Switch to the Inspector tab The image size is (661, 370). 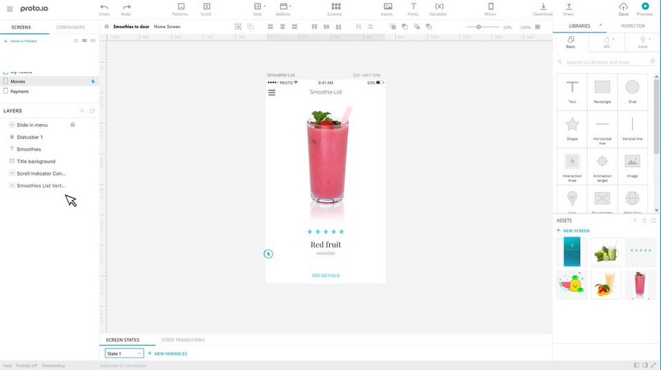tap(633, 26)
